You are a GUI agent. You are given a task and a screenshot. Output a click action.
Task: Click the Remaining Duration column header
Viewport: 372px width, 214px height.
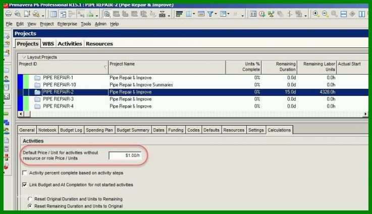tap(279, 67)
